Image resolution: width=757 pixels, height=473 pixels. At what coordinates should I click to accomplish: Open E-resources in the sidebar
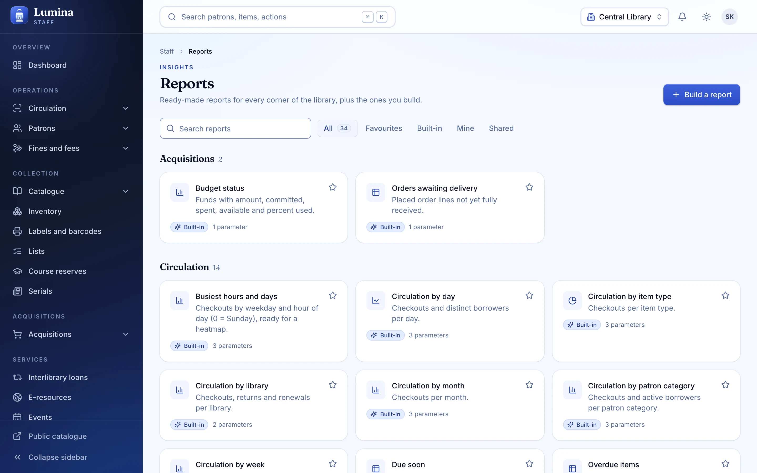click(71, 397)
